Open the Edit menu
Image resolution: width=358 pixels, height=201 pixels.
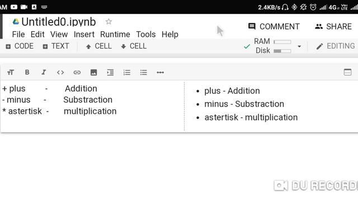[37, 35]
